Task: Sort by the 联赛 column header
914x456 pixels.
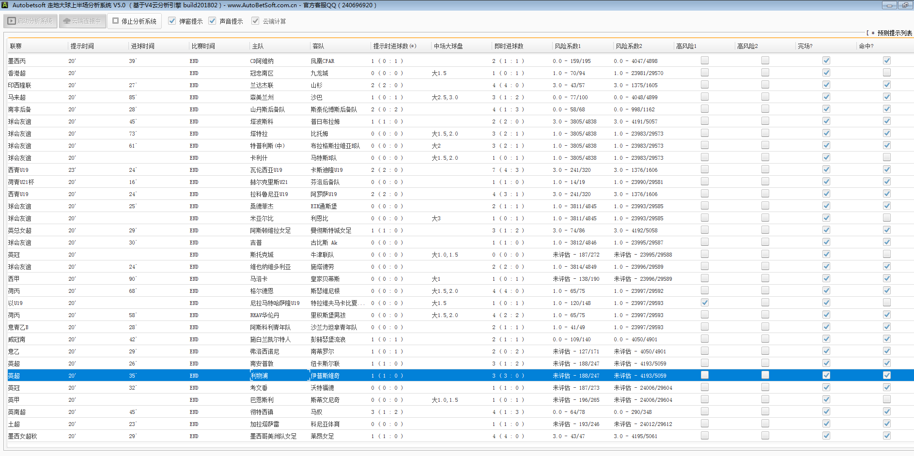Action: pyautogui.click(x=16, y=46)
